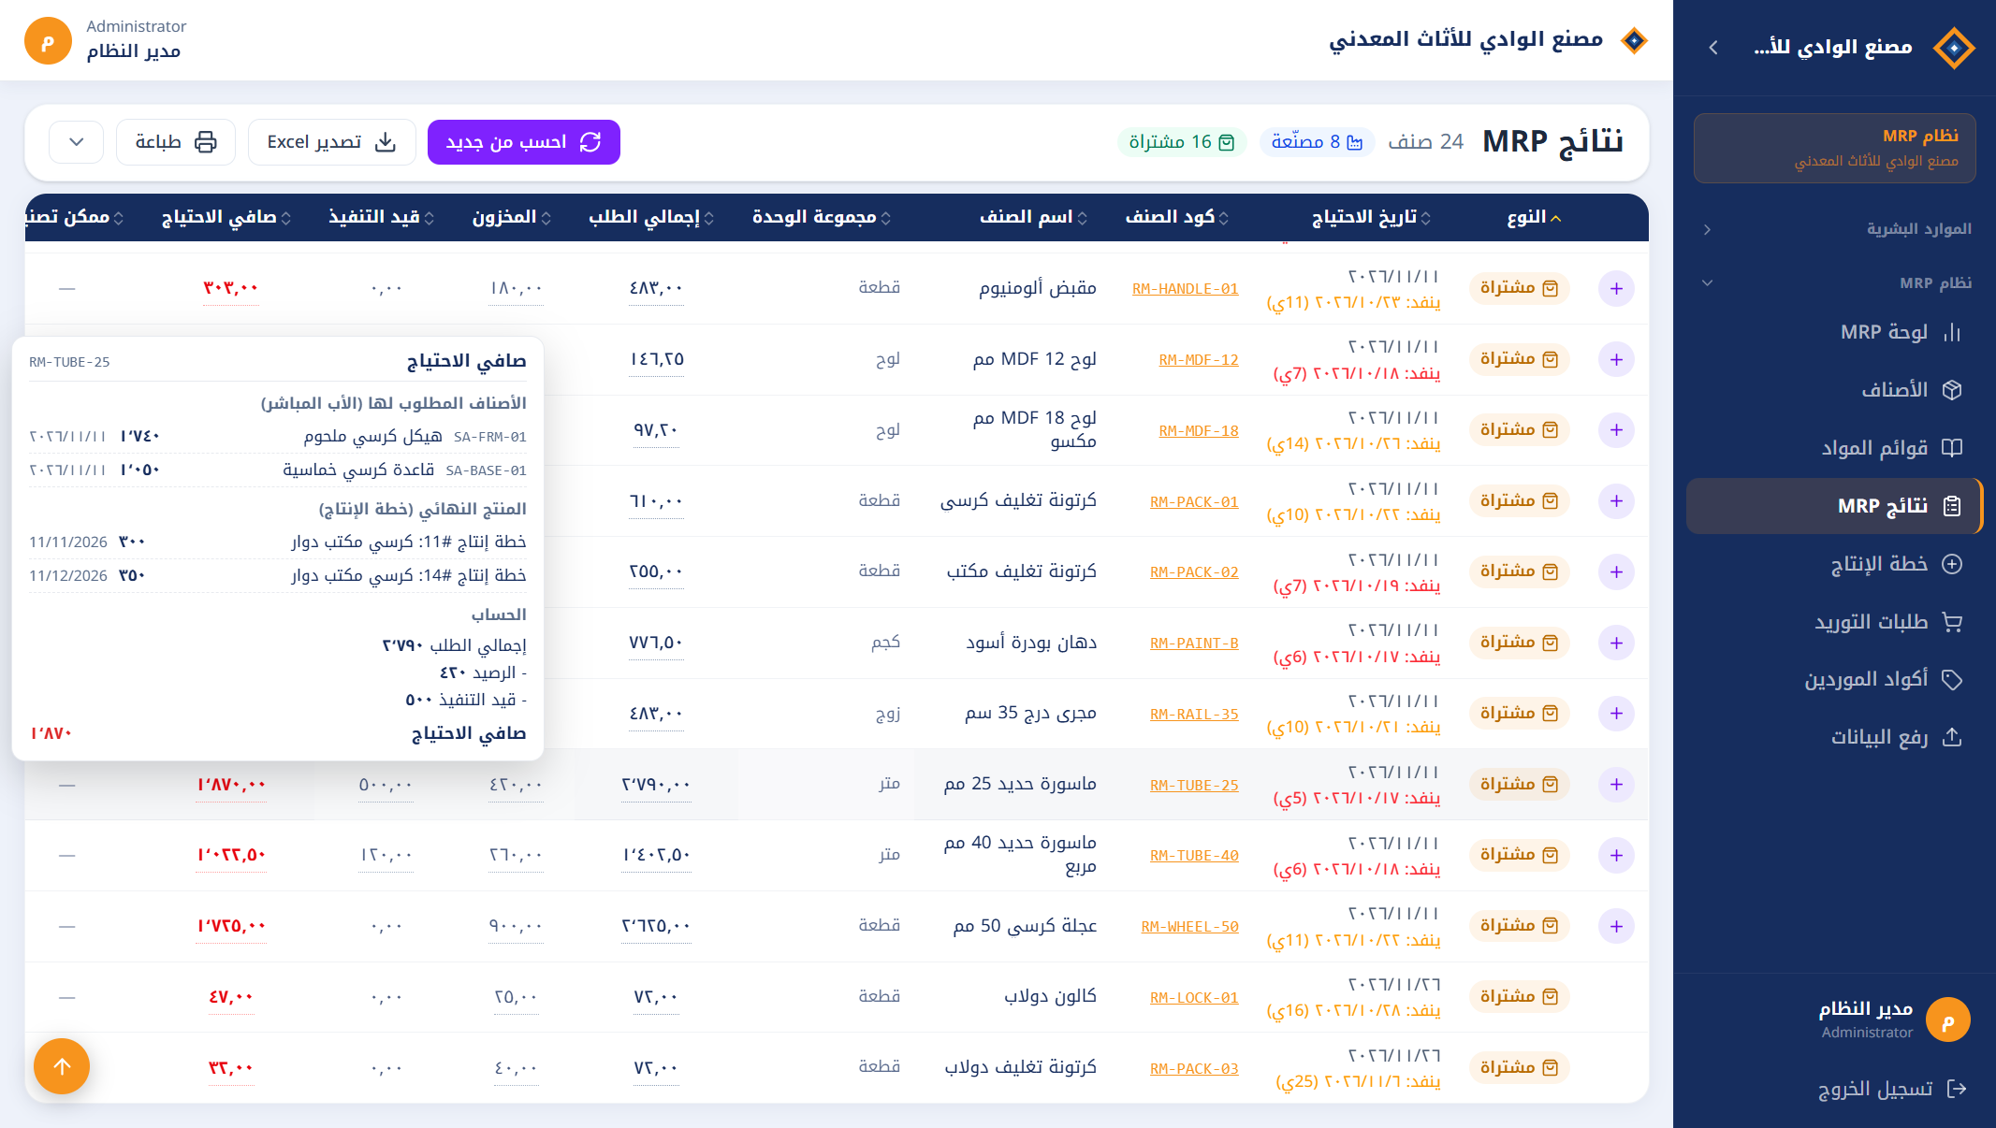Screen dimensions: 1996x1128
Task: Expand the RM-TUBE-25 row plus button
Action: [x=1616, y=784]
